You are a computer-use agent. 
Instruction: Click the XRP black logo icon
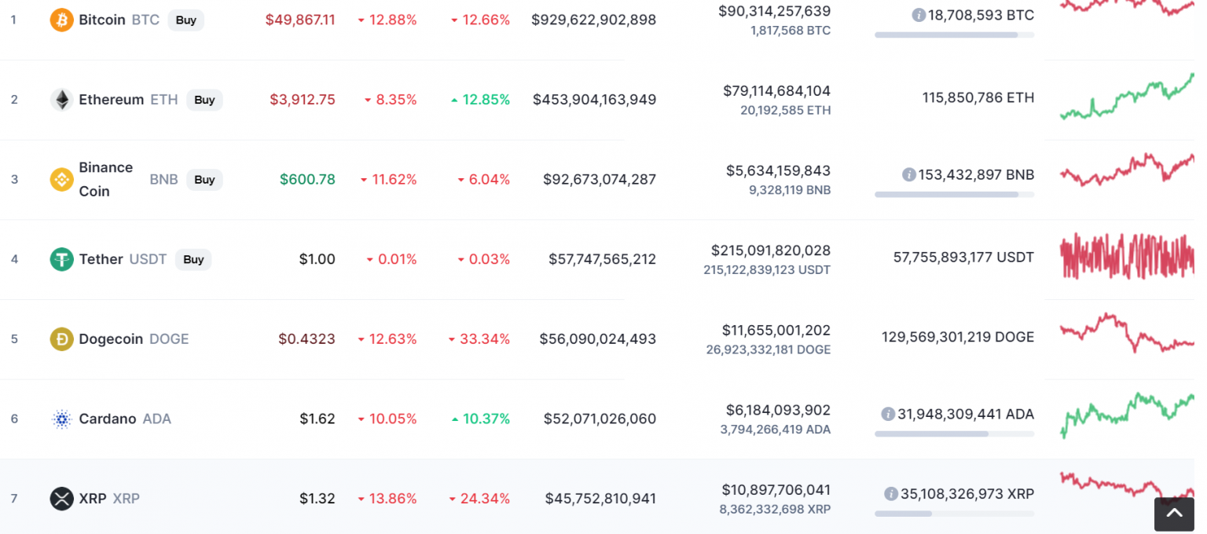(62, 499)
